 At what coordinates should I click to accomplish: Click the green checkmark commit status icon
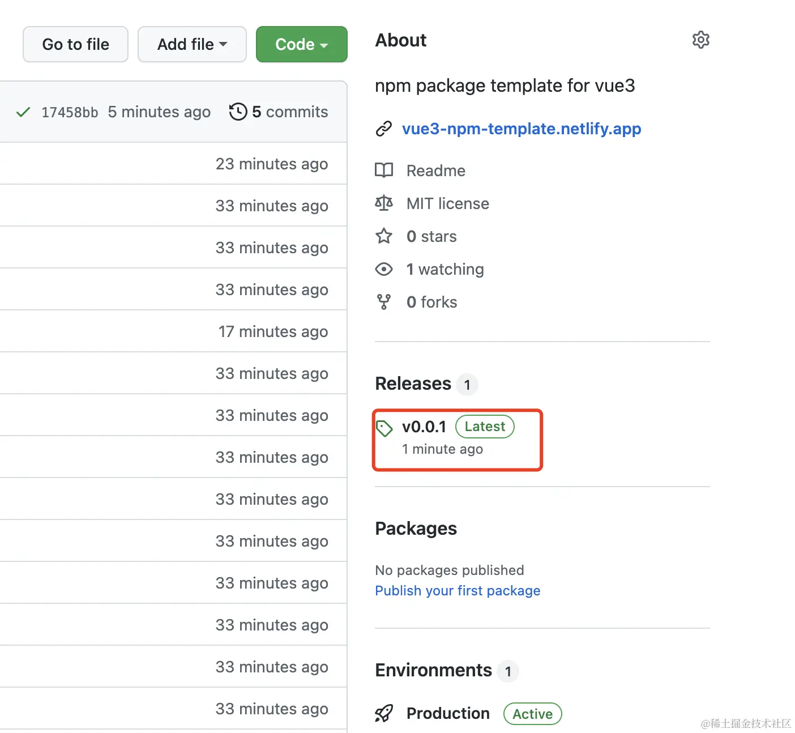[x=23, y=112]
